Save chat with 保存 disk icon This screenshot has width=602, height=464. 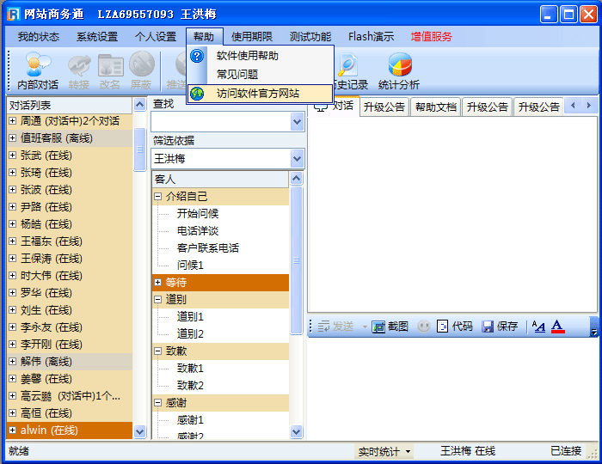488,327
